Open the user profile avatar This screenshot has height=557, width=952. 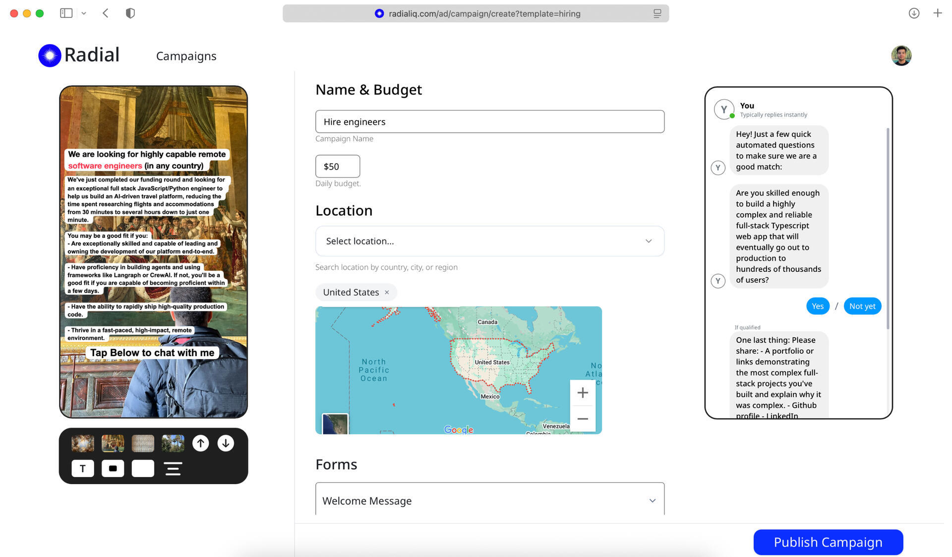tap(901, 56)
